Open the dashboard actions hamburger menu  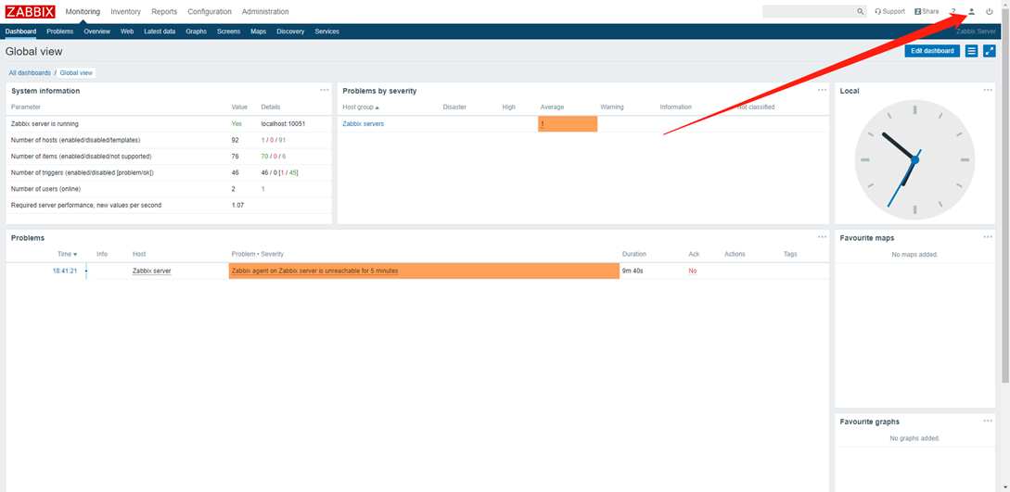pos(971,51)
